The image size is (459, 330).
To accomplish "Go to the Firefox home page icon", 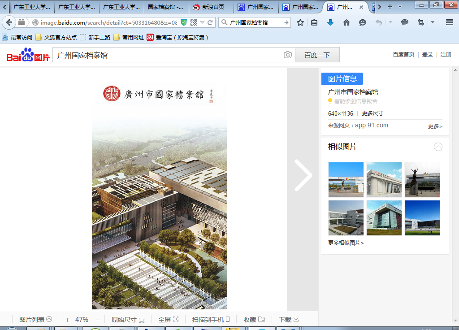I will click(x=346, y=22).
